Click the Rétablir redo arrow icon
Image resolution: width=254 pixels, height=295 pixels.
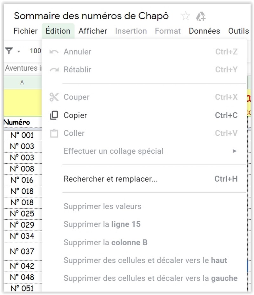coord(54,70)
